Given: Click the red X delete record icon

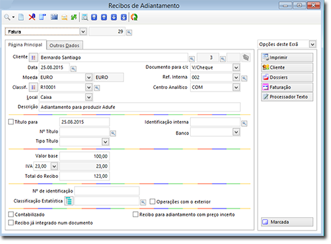Looking at the screenshot, I should click(32, 17).
